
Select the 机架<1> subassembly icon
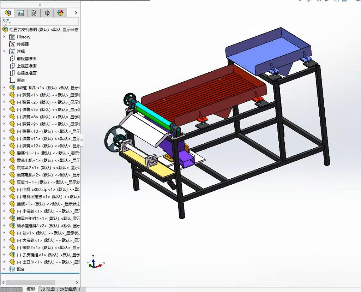pos(12,88)
